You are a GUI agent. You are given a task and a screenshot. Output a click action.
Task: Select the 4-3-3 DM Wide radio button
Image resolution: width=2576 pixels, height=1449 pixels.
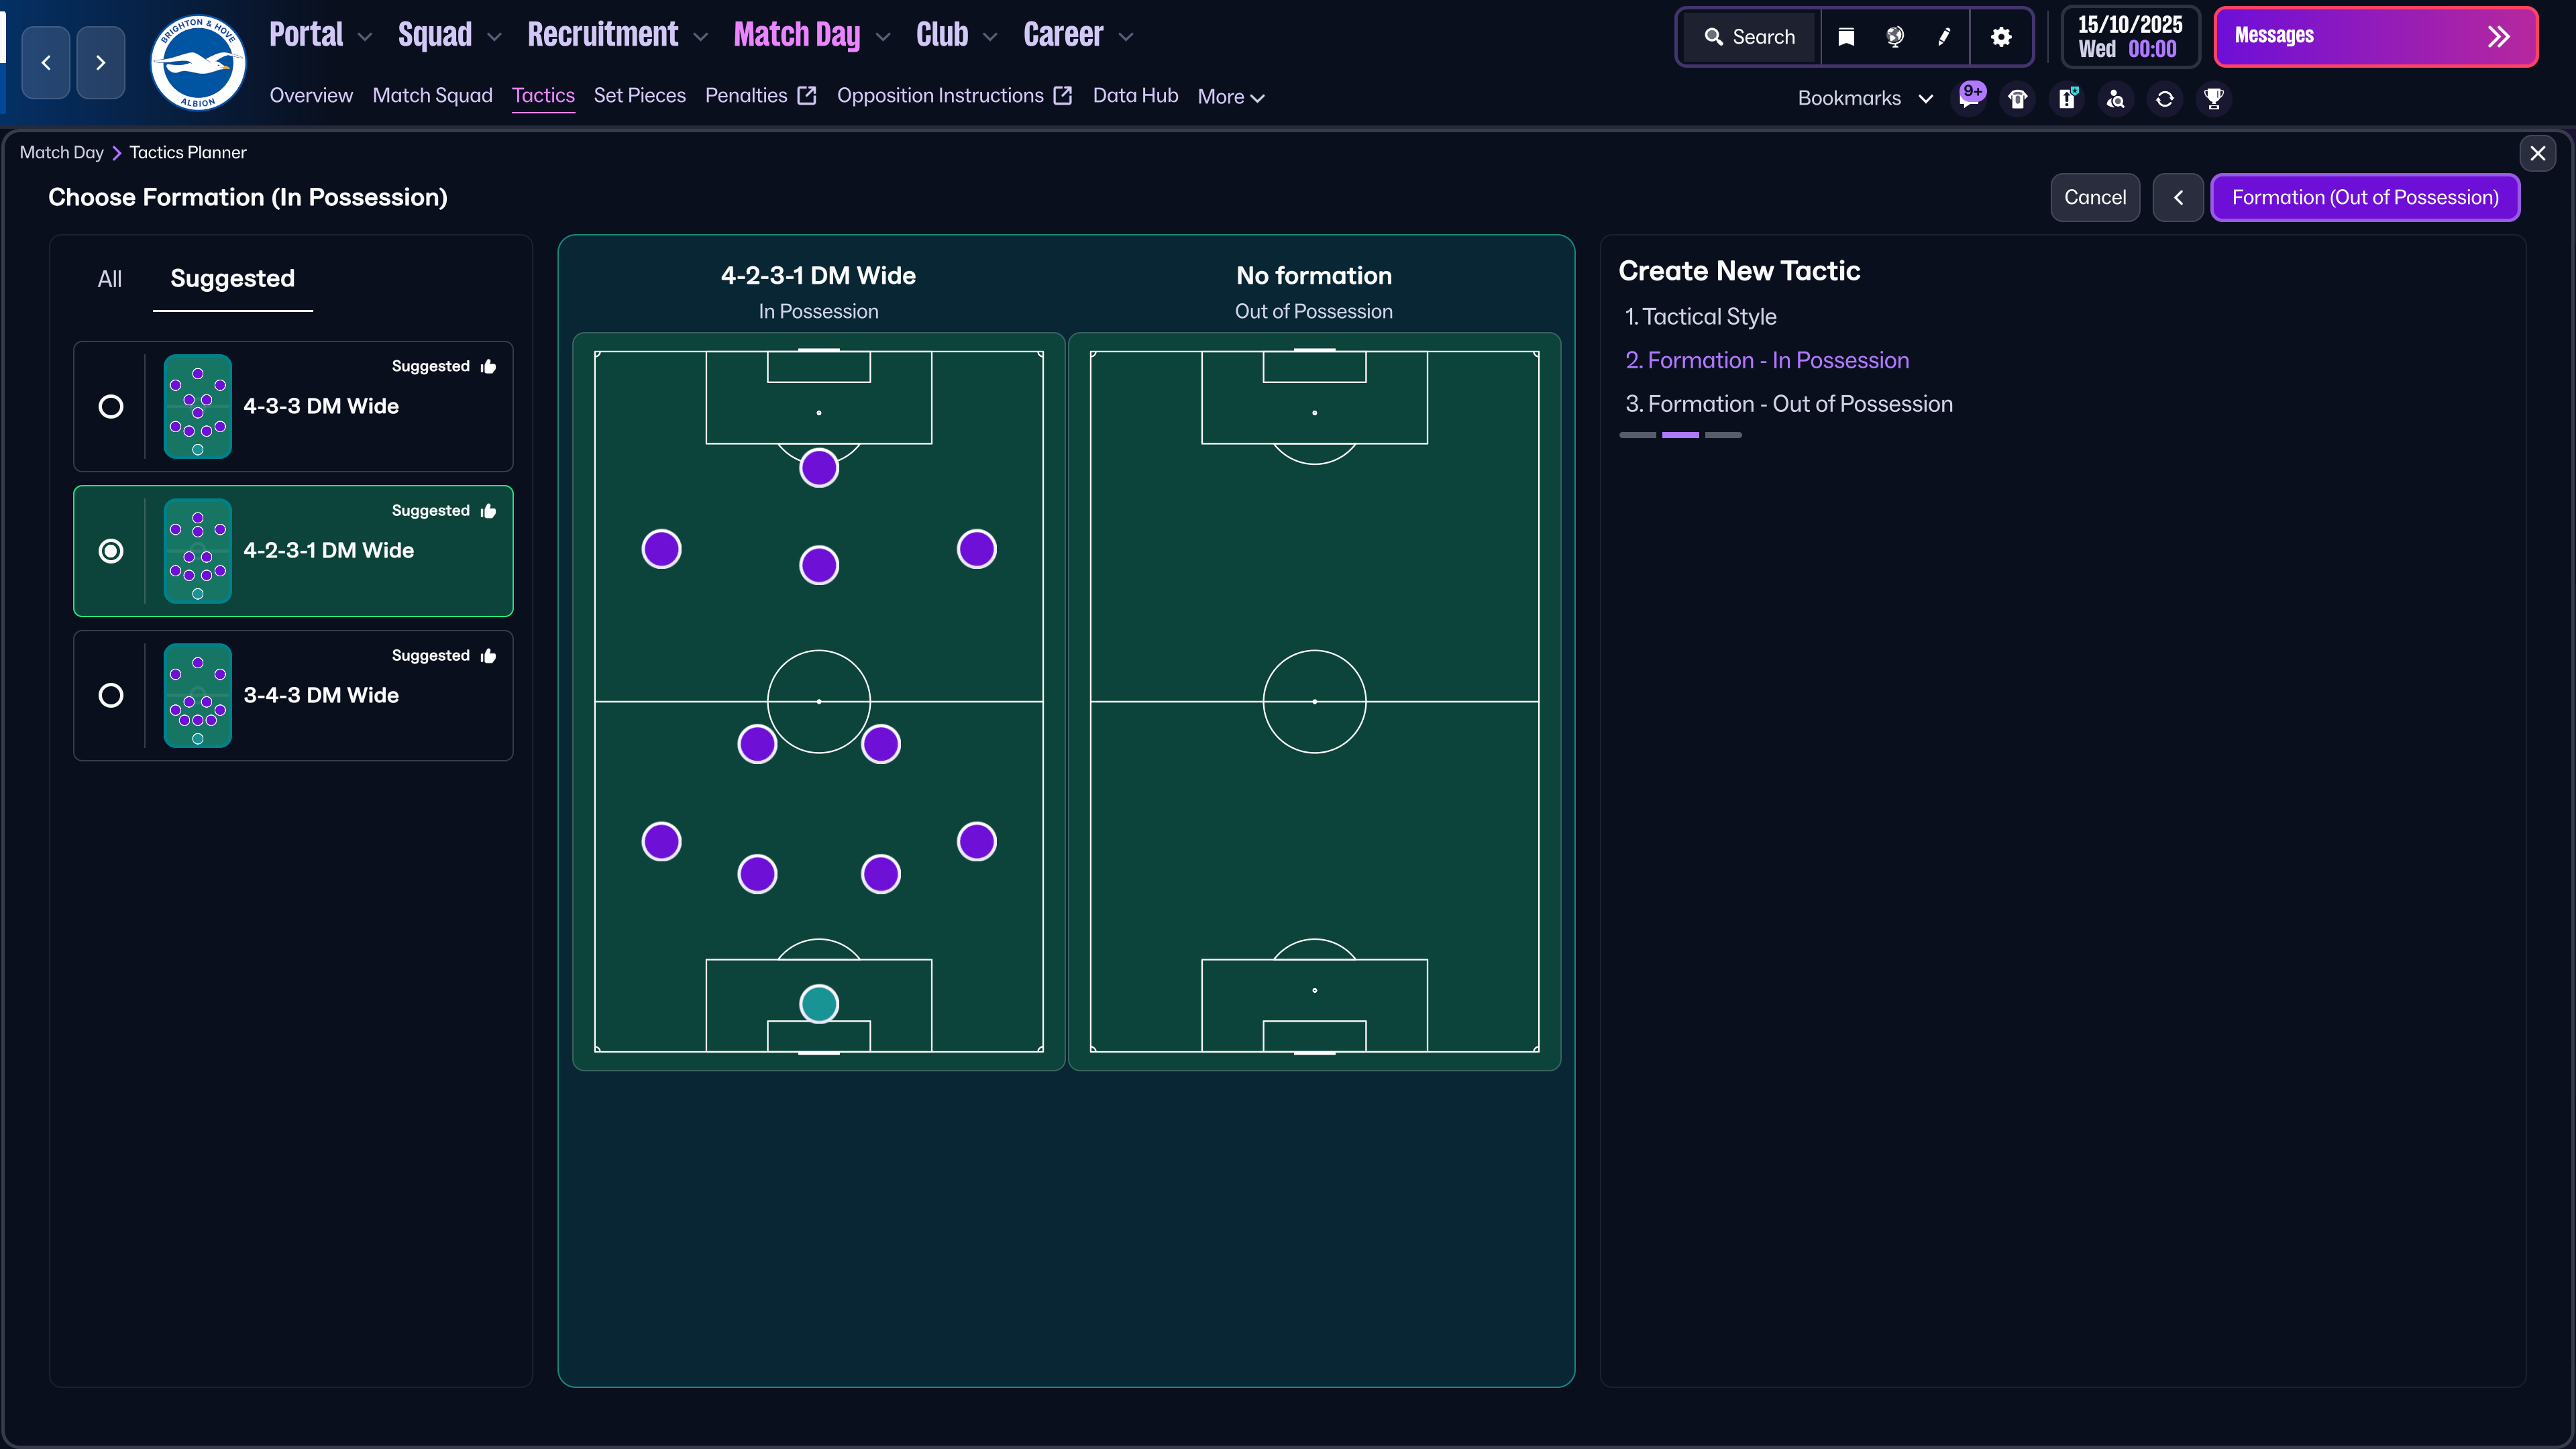pyautogui.click(x=111, y=406)
